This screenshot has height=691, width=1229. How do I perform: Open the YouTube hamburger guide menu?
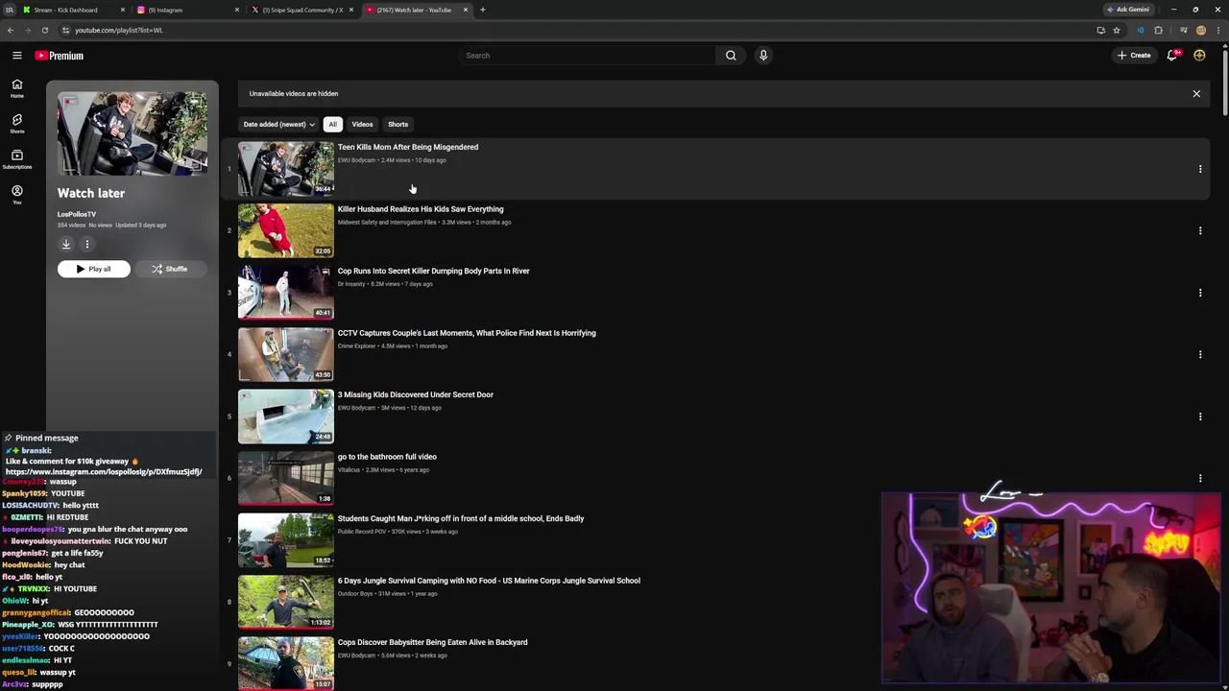click(x=16, y=56)
